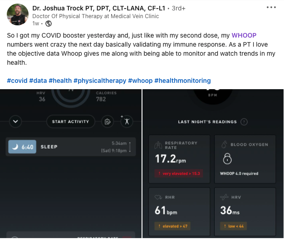Follow the #healthmonitoring hashtag link
This screenshot has width=284, height=239.
tap(182, 81)
